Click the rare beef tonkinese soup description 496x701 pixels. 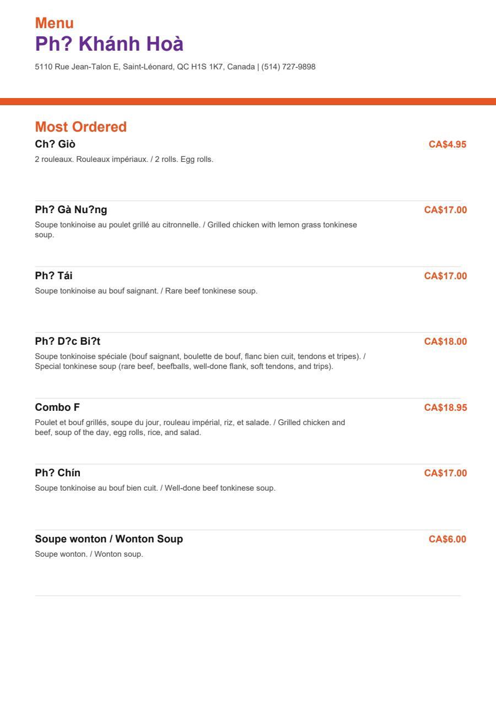146,291
